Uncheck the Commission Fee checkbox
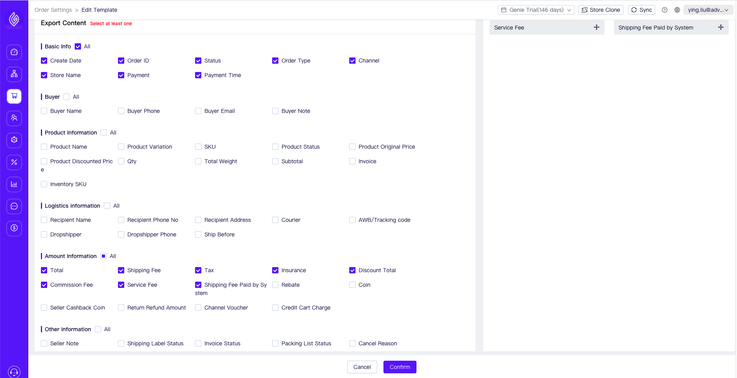737x378 pixels. 44,285
